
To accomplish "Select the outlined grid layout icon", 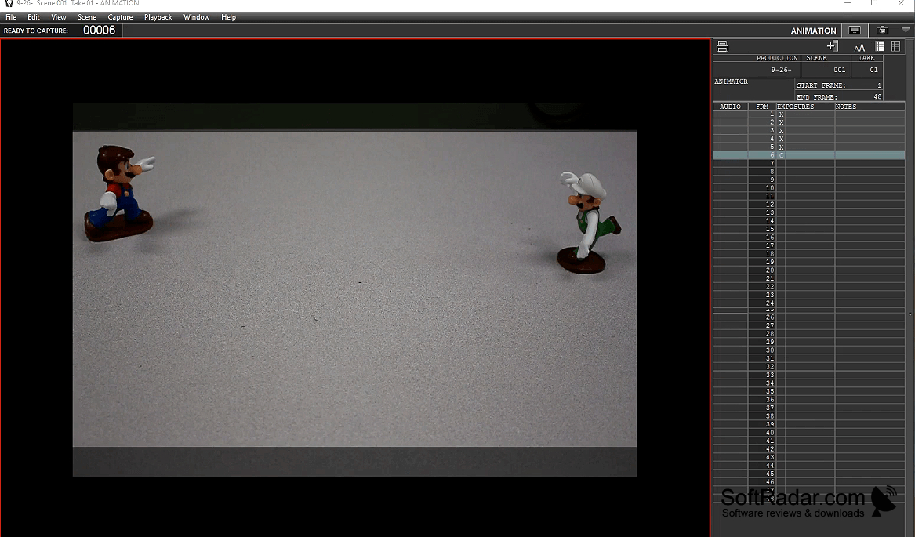I will click(895, 46).
